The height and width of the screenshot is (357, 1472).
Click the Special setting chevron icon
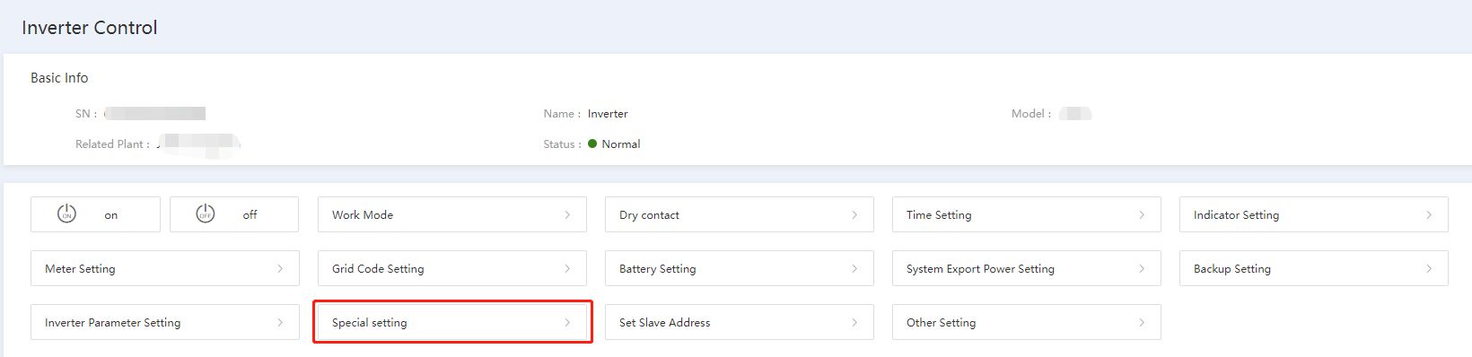click(x=567, y=322)
